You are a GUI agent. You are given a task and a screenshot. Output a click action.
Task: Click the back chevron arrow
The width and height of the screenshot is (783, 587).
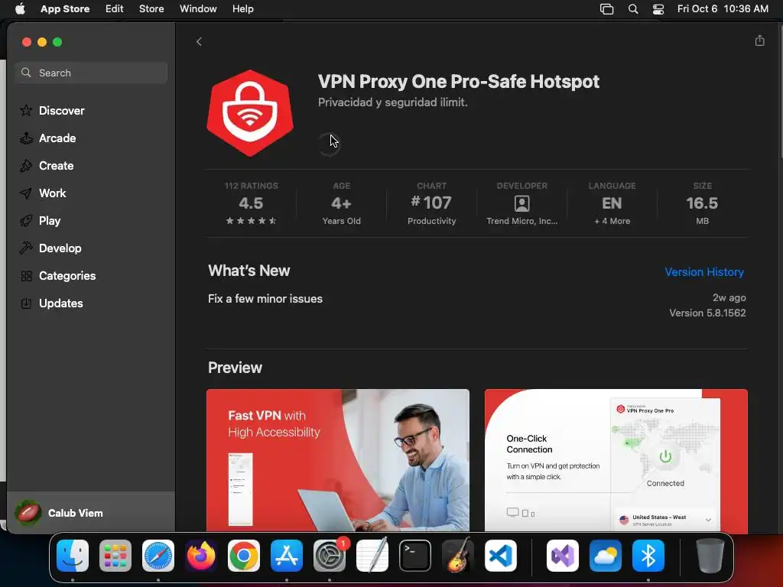pyautogui.click(x=199, y=42)
